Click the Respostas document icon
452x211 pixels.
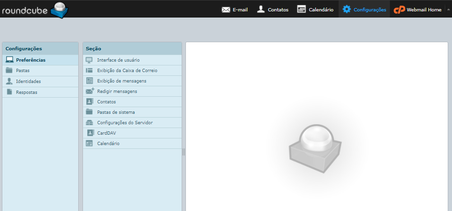9,92
